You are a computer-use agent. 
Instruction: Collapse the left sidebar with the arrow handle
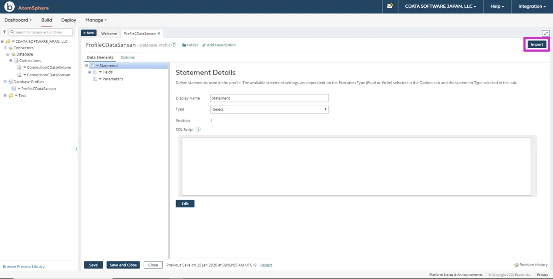[76, 149]
